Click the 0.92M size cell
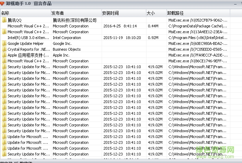This screenshot has width=242, height=163. pyautogui.click(x=153, y=38)
